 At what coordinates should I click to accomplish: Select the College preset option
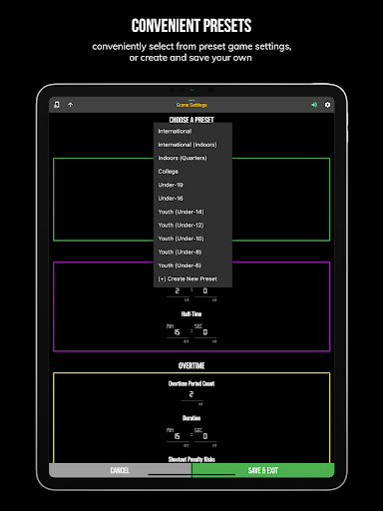[192, 172]
